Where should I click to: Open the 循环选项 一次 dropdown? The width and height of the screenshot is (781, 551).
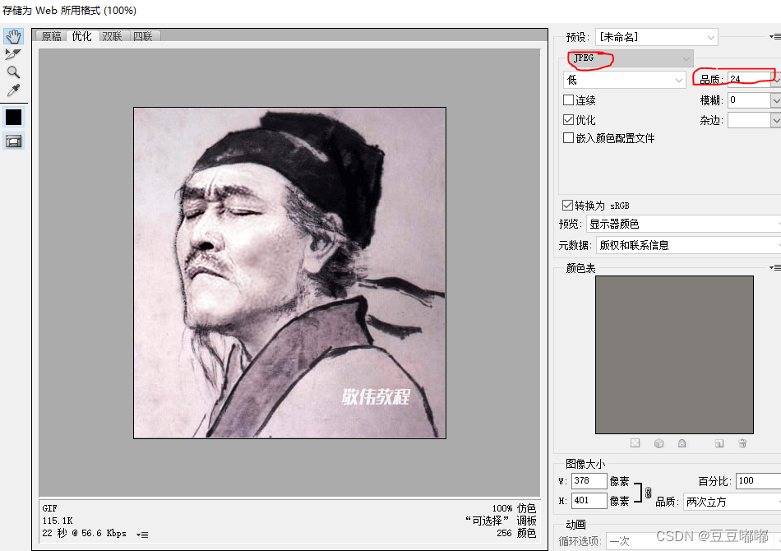[693, 541]
